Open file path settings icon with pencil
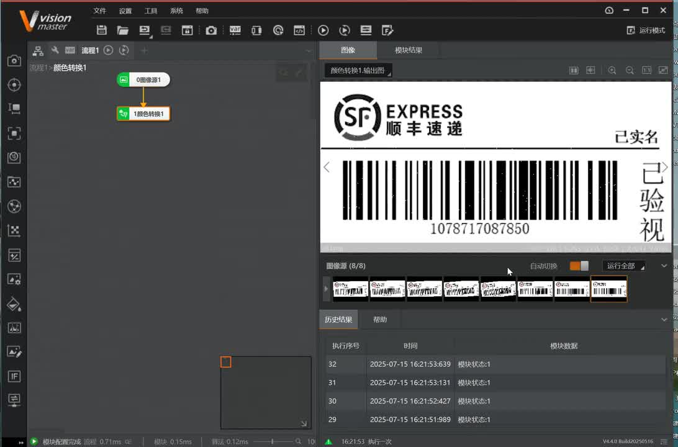The width and height of the screenshot is (678, 447). coord(387,30)
